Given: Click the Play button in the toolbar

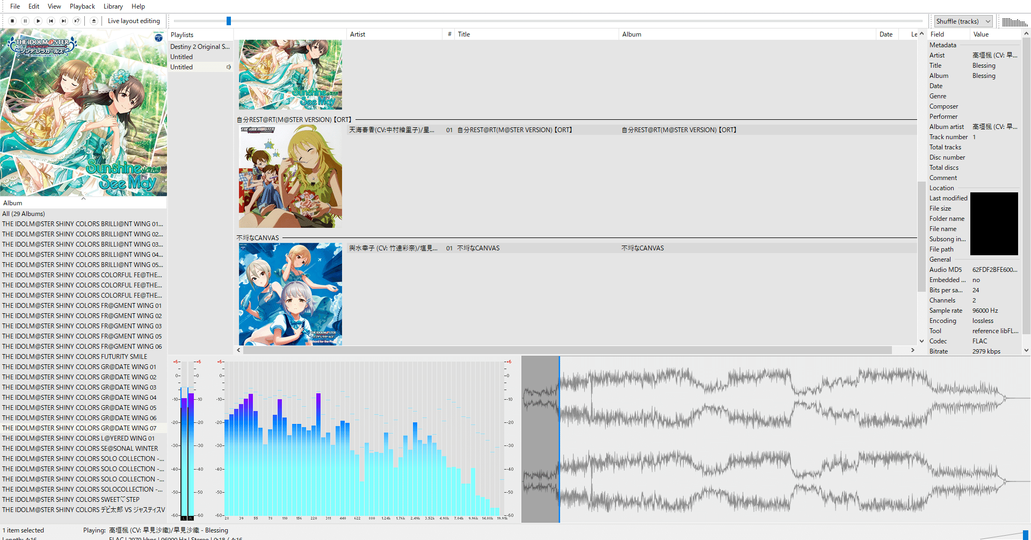Looking at the screenshot, I should click(x=38, y=21).
